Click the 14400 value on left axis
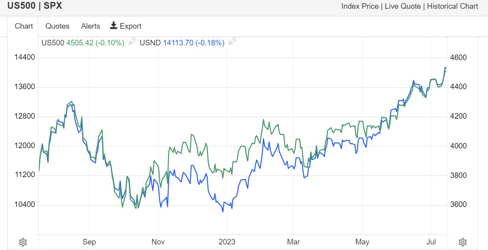Image resolution: width=488 pixels, height=250 pixels. click(25, 57)
